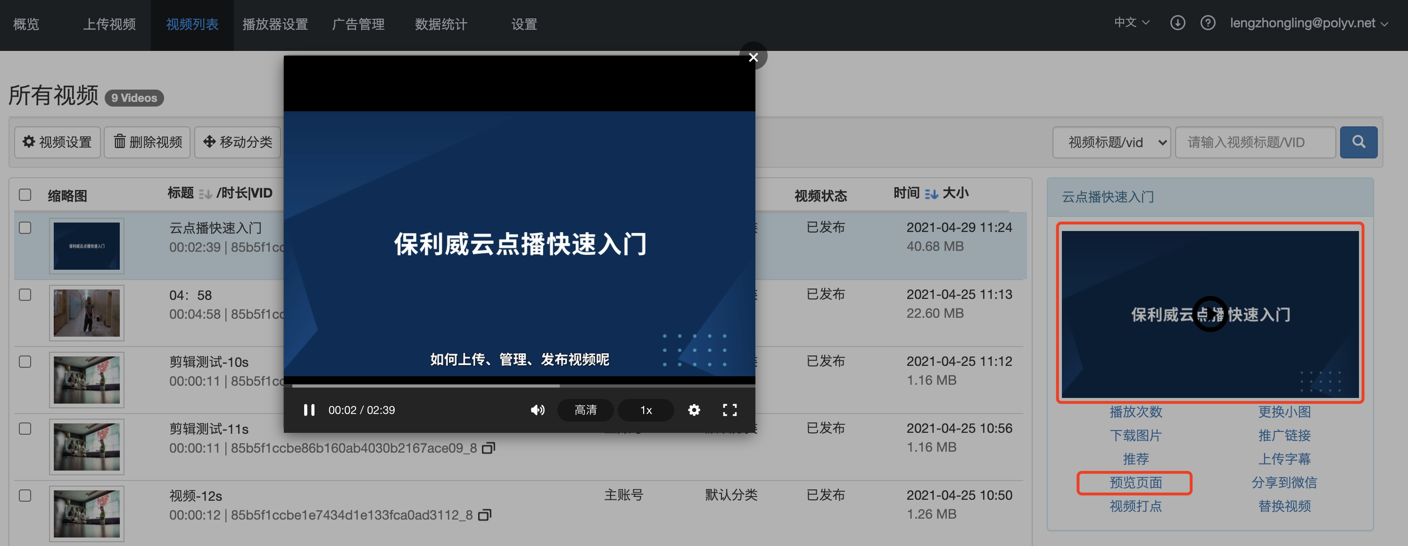Go to the 概览 tab
Screen dimensions: 1408x546
(x=26, y=24)
